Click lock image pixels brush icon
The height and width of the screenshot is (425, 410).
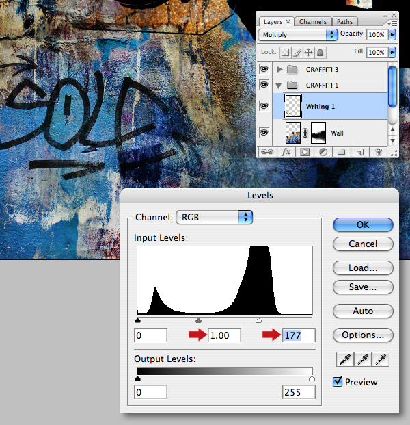297,52
